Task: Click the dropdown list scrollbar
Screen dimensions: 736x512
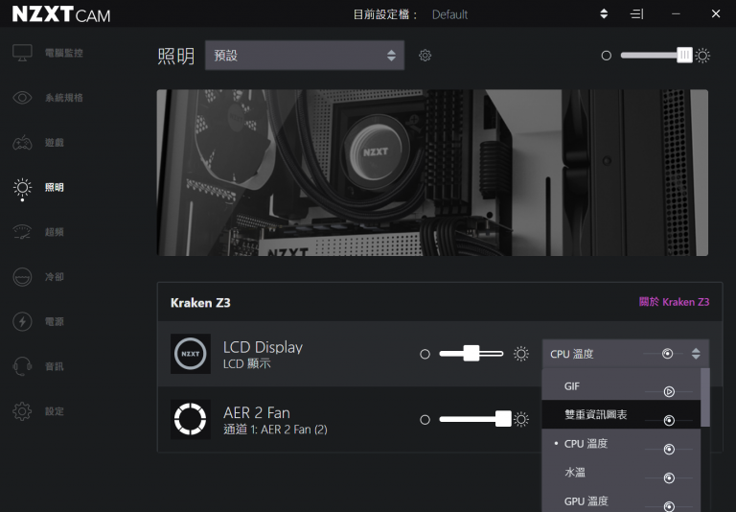Action: tap(705, 397)
